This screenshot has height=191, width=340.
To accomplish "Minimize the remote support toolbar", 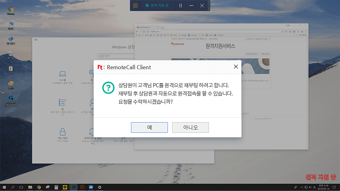I will 191,5.
